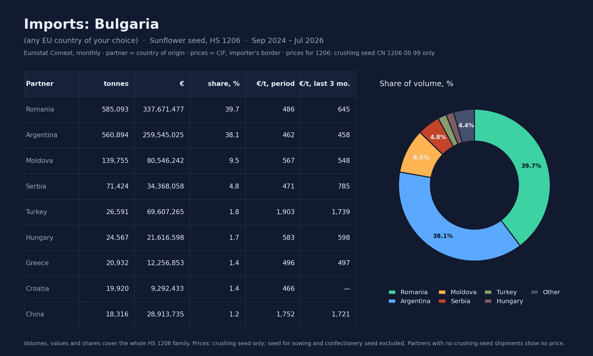Click Turkey euro value 69,607,265

coord(166,212)
